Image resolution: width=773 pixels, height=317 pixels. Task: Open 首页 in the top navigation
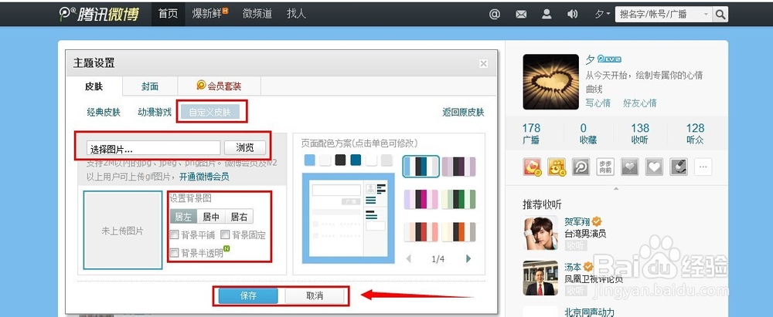pos(168,14)
